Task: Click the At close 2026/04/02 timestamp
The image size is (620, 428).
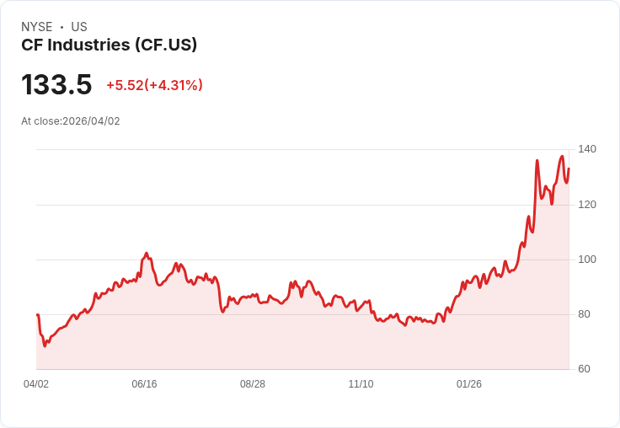Action: coord(71,121)
